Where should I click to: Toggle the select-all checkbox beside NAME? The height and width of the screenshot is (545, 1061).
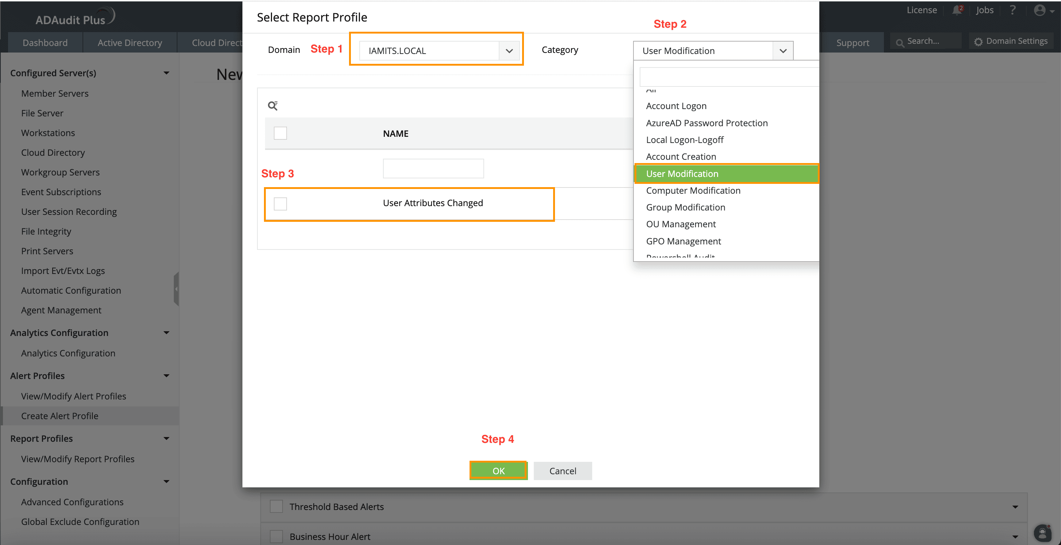tap(280, 134)
